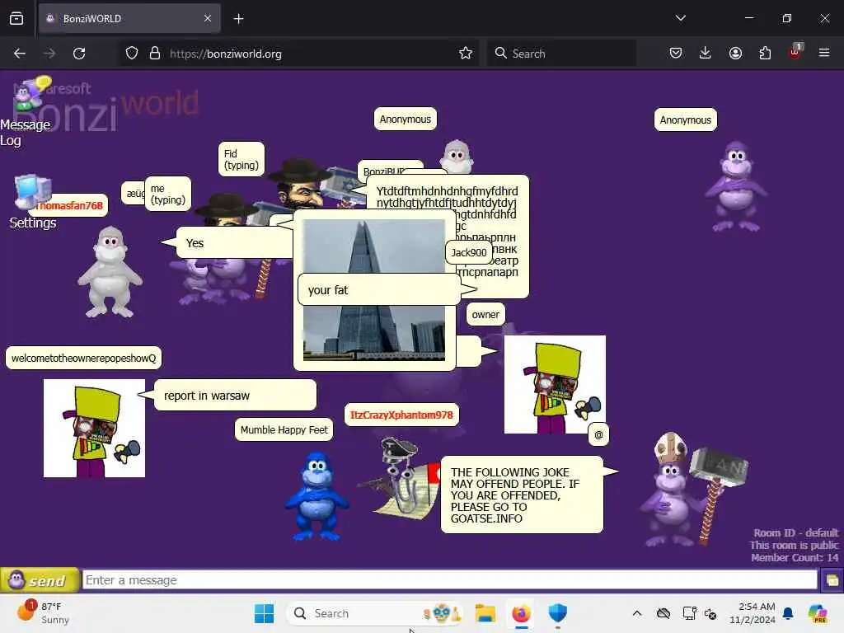Open the Copilot preview icon in taskbar

[x=818, y=613]
